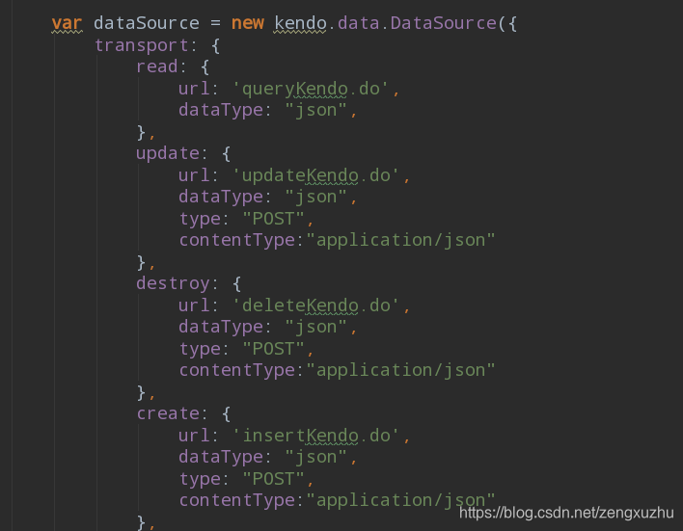Click 'contentType' key in update block
Viewport: 683px width, 531px height.
pyautogui.click(x=237, y=240)
